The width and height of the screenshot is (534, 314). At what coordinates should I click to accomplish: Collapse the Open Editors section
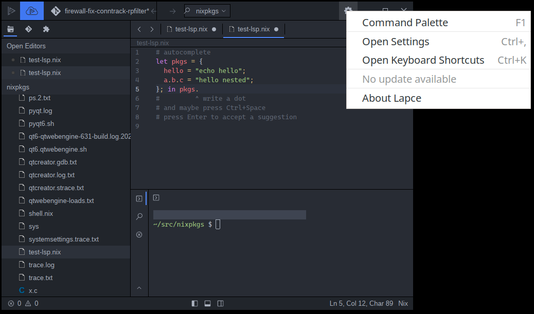coord(26,46)
